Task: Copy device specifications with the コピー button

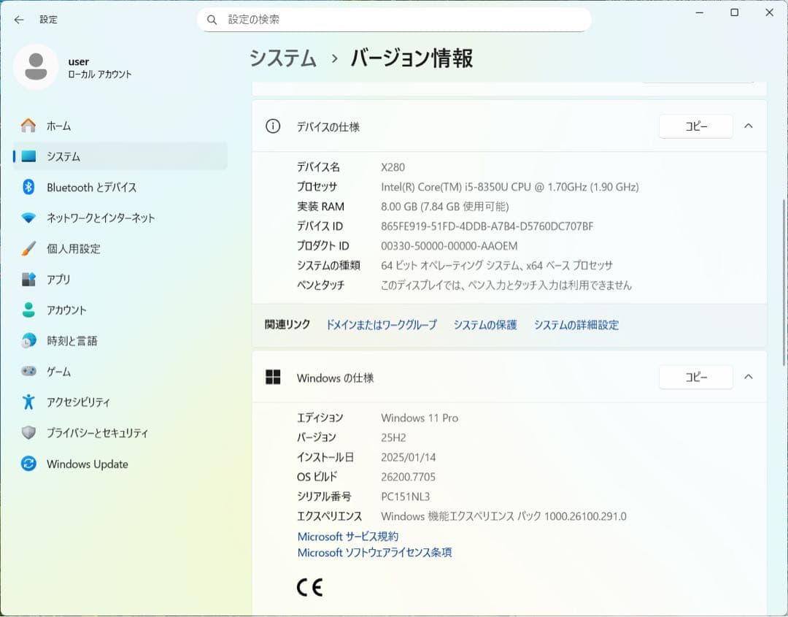Action: coord(695,126)
